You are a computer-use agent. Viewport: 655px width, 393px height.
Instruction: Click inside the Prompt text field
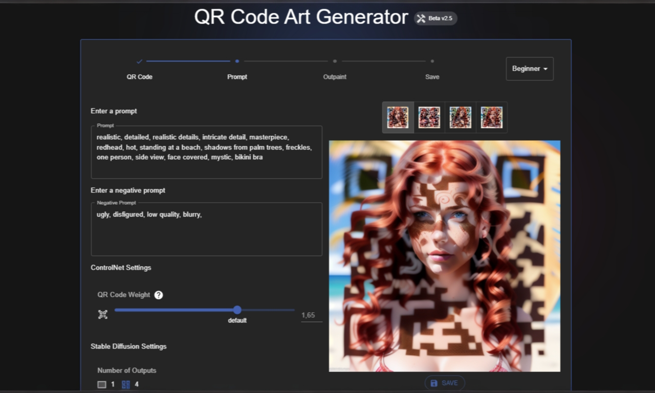point(206,148)
